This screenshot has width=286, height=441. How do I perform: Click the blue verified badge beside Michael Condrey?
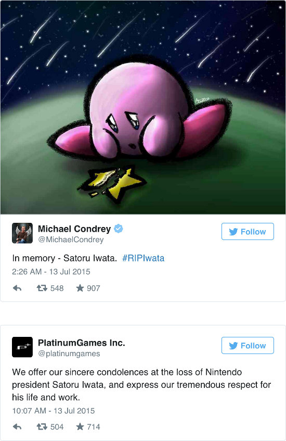point(119,229)
